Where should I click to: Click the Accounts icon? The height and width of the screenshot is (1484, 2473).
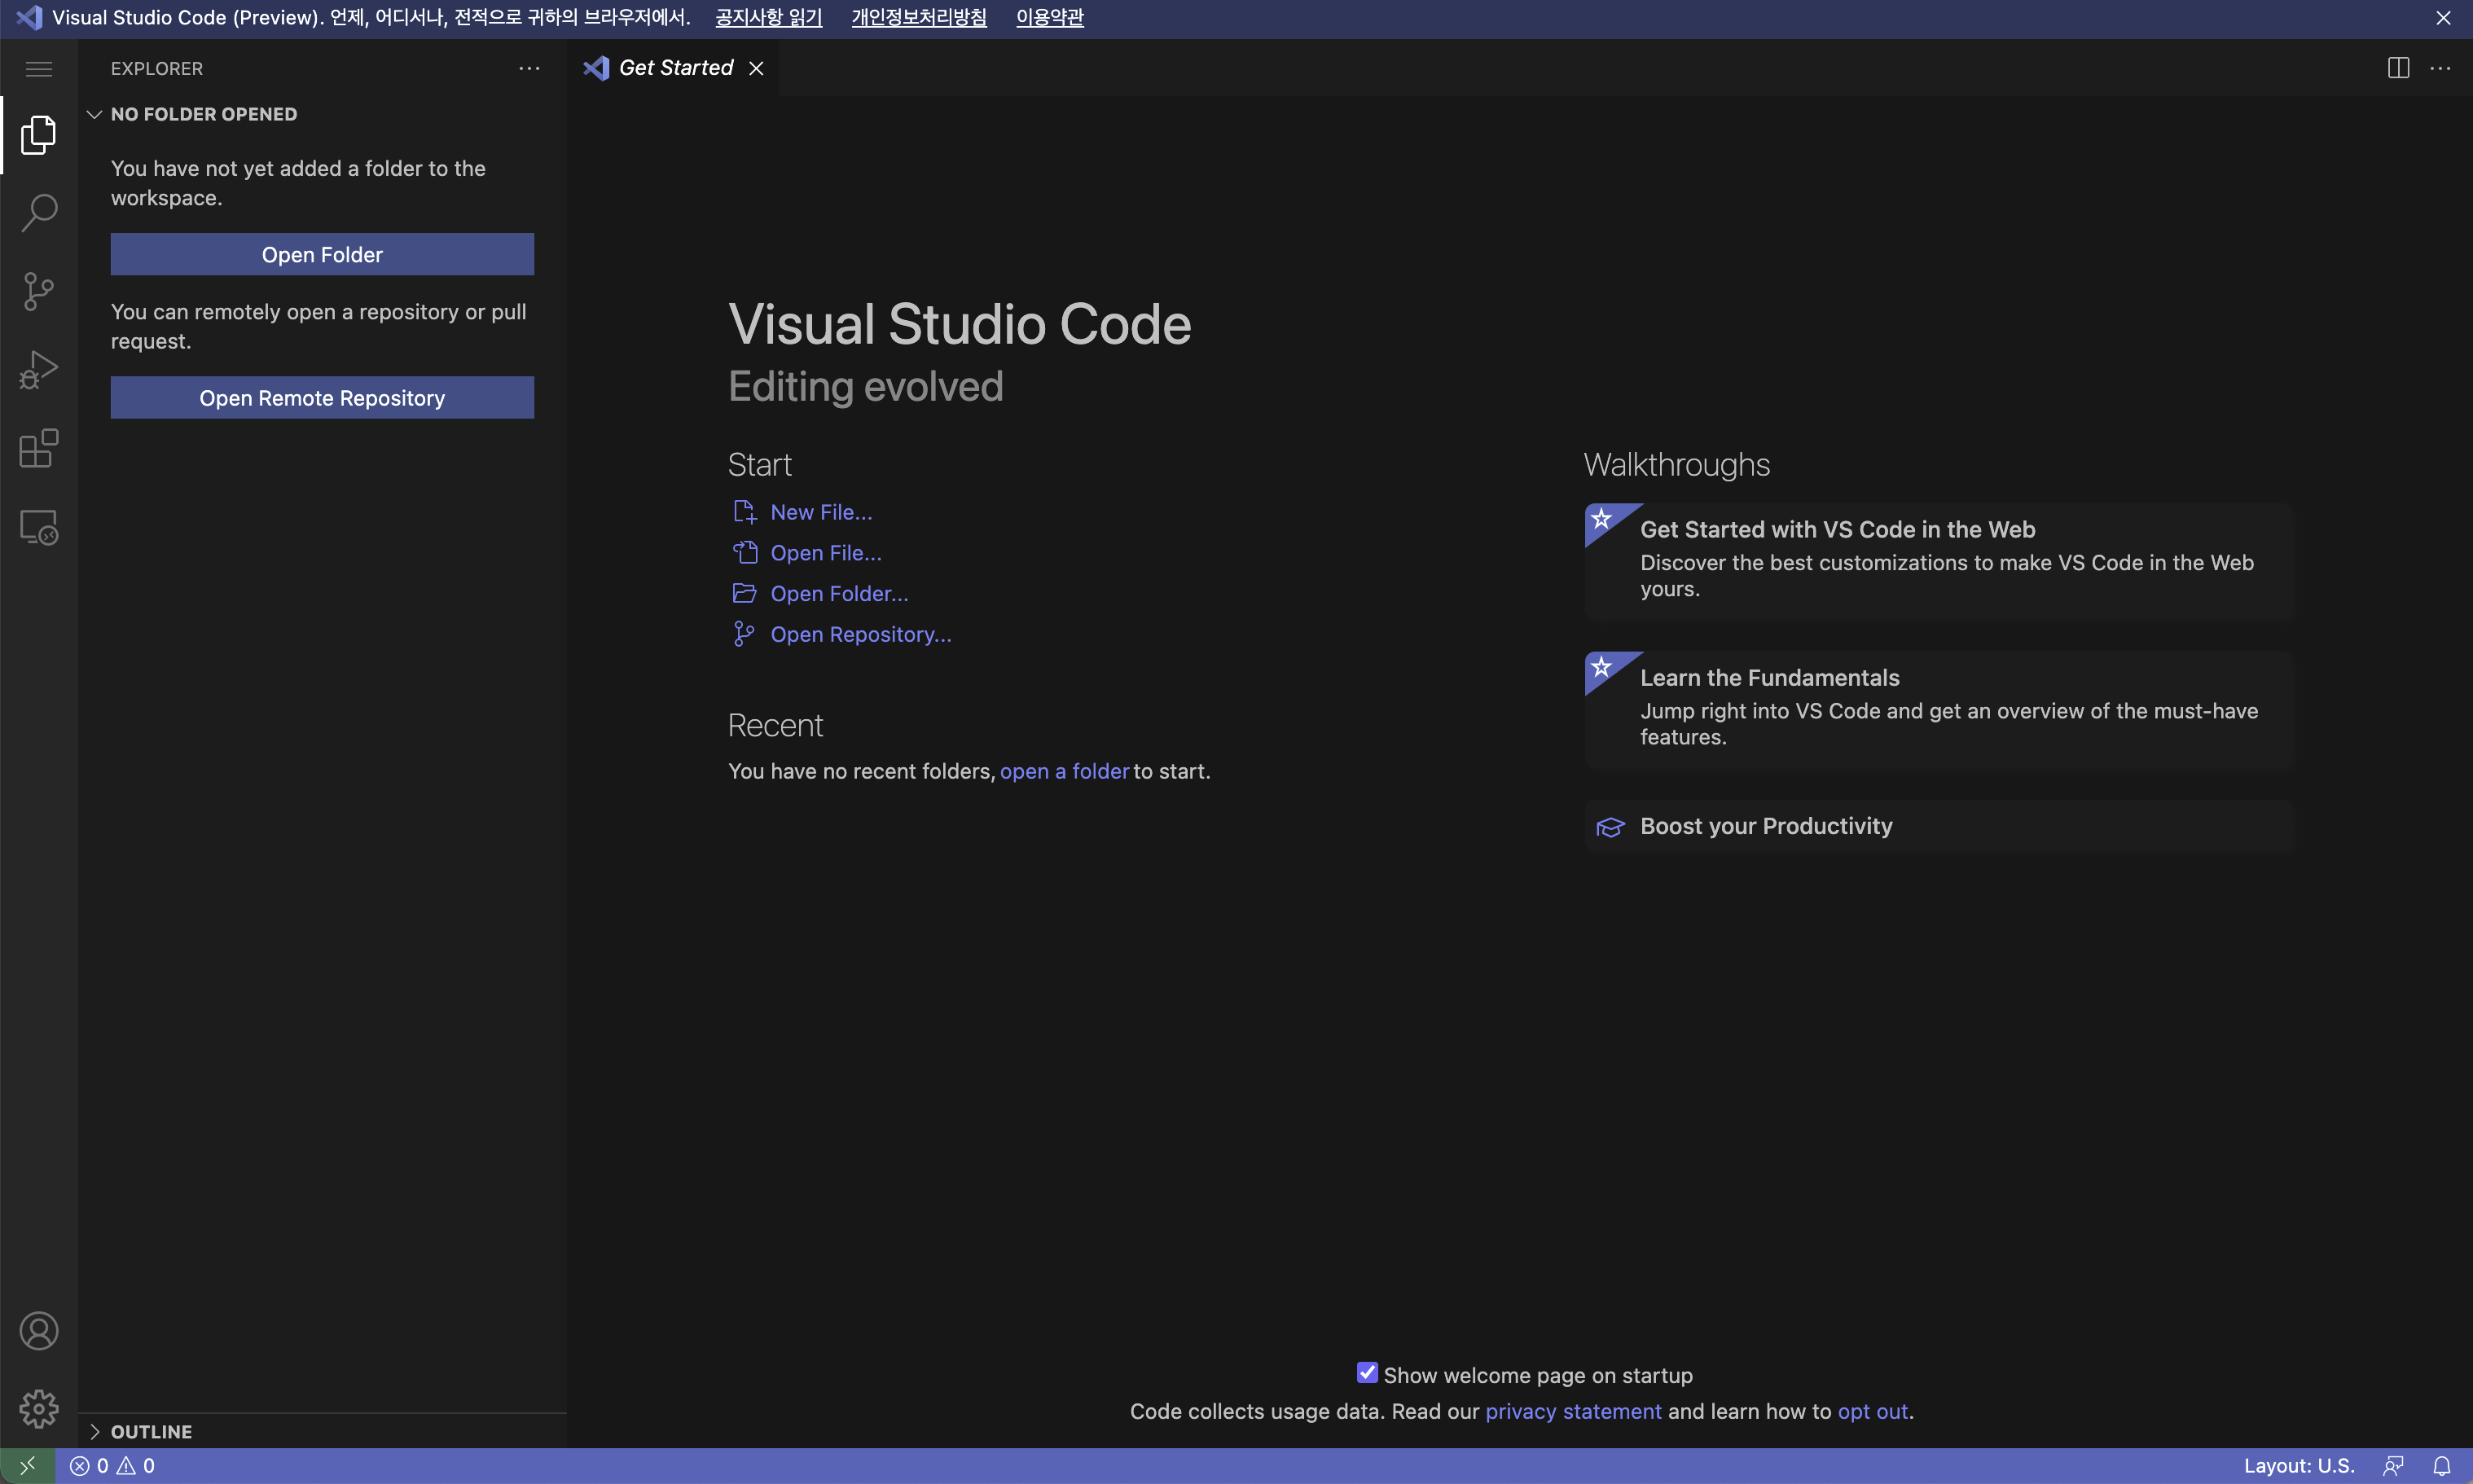point(39,1331)
